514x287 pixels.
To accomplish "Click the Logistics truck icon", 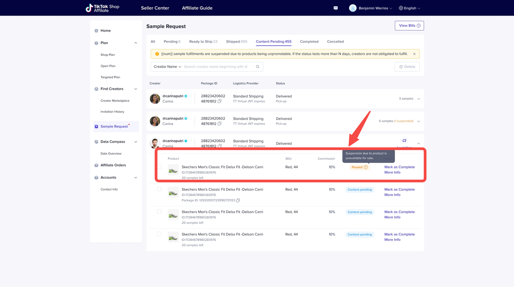I will pyautogui.click(x=404, y=141).
